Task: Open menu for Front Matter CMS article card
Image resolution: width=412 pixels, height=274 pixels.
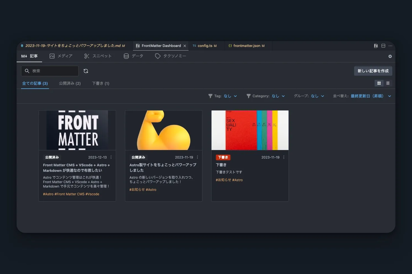Action: point(111,157)
